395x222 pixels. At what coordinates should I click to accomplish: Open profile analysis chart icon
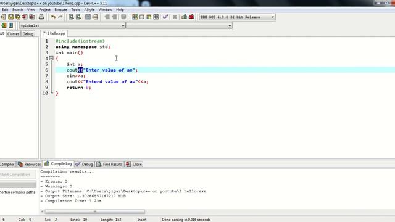coord(184,17)
